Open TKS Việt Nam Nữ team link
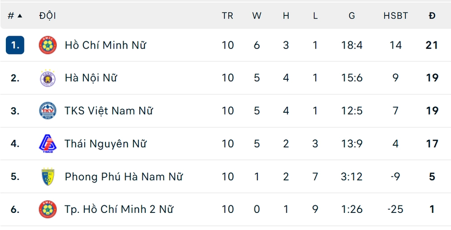Viewport: 451px width, 230px height. 109,111
